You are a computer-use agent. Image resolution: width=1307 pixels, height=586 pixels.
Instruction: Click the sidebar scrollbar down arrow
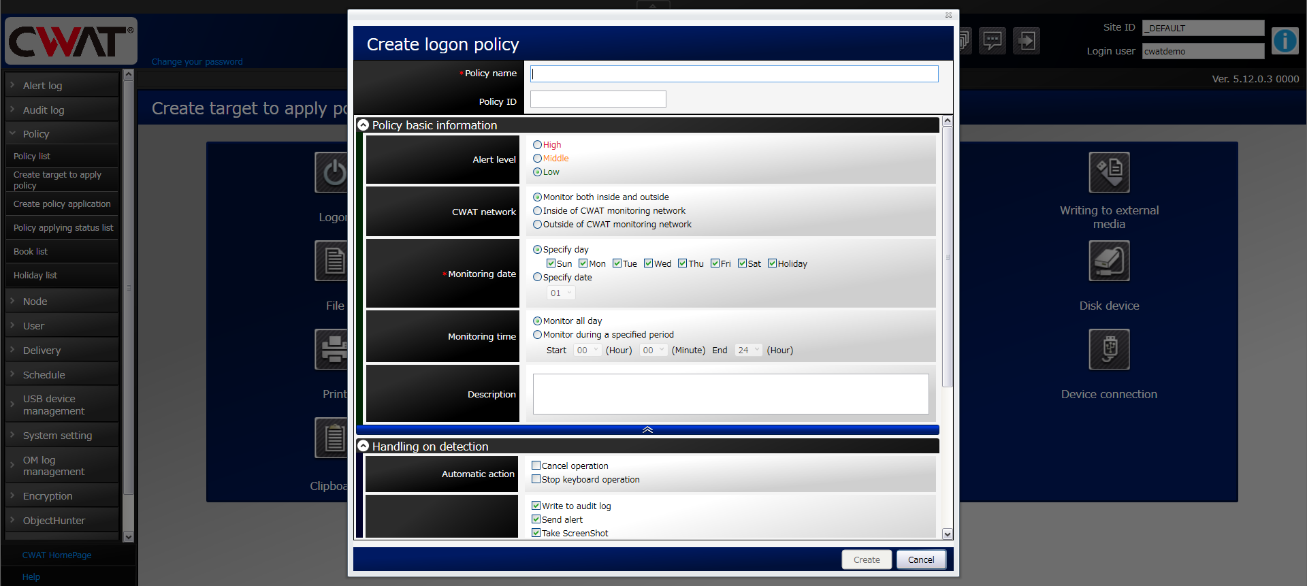tap(128, 537)
